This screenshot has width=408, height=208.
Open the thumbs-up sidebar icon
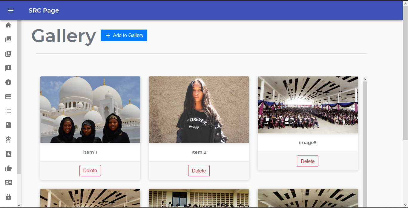(8, 168)
